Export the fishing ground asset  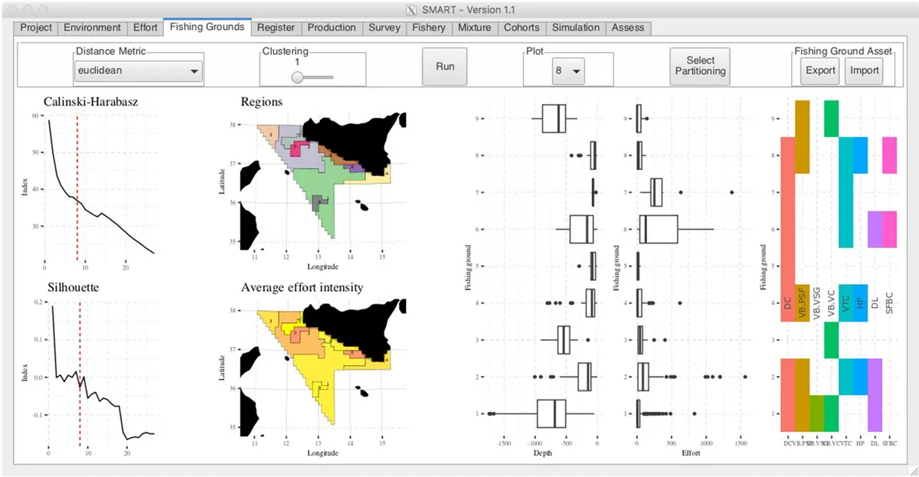[x=820, y=70]
